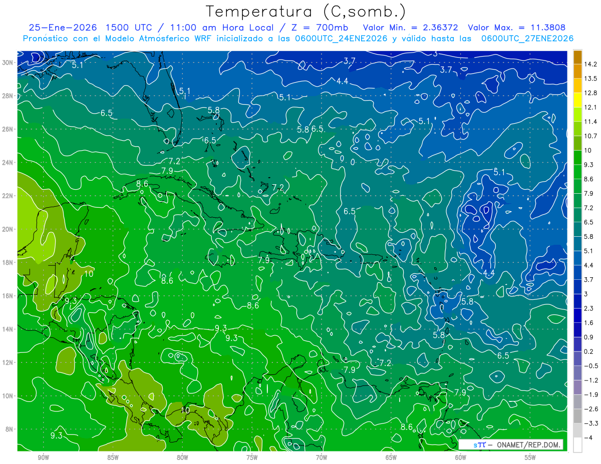Click the latitude axis label "22N"
The image size is (601, 464).
9,196
